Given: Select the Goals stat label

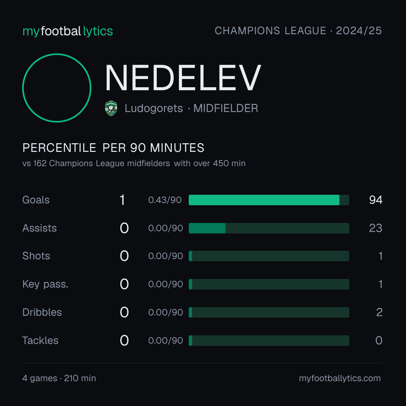Looking at the screenshot, I should pos(36,200).
